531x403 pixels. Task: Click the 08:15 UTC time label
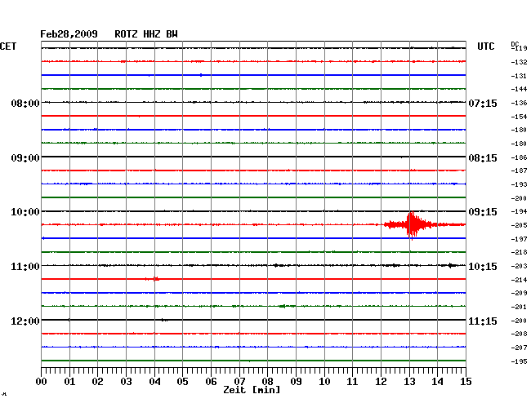[x=483, y=158]
